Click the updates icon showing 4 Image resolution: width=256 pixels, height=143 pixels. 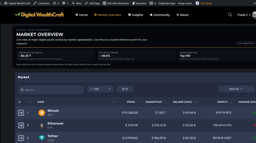[x=56, y=3]
